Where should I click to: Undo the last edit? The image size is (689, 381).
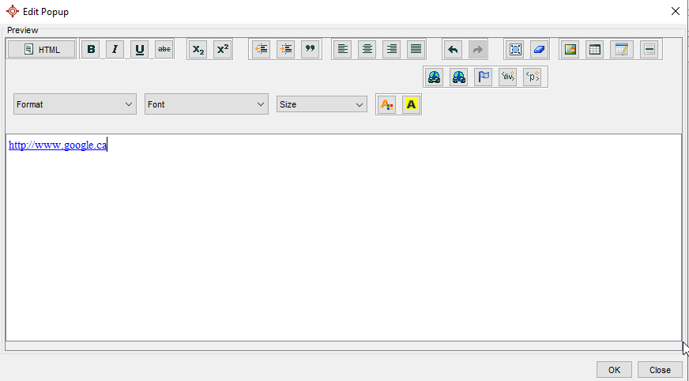pyautogui.click(x=453, y=50)
